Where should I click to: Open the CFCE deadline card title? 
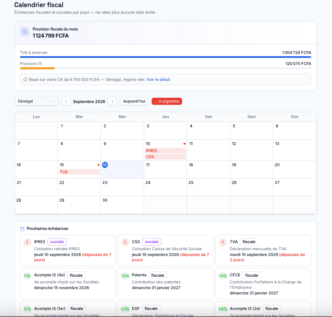(235, 275)
